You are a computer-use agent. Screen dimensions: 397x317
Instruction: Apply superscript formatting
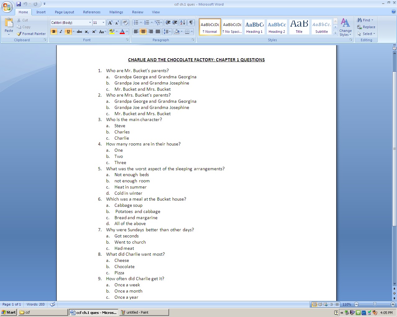coord(94,31)
